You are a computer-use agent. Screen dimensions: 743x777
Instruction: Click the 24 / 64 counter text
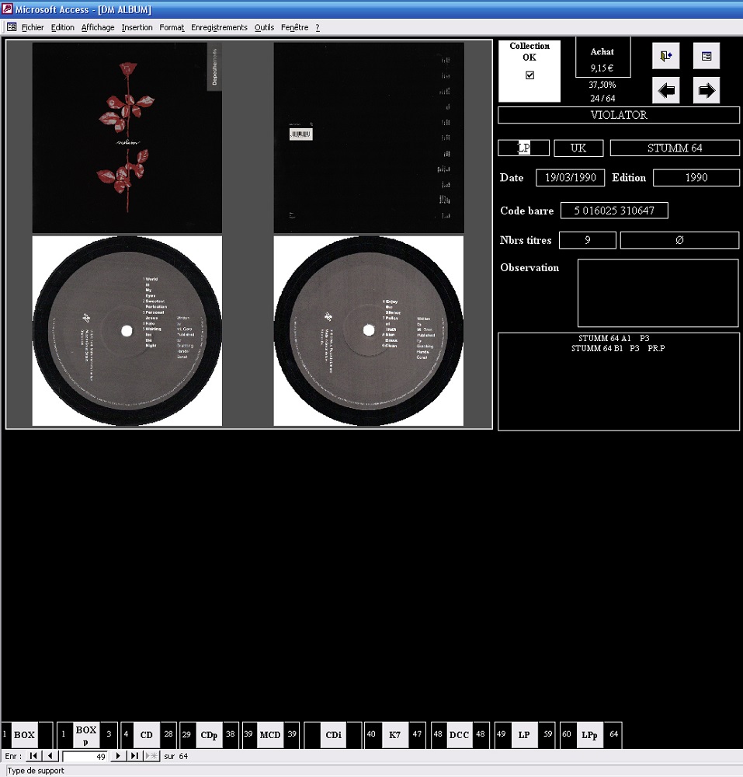[602, 98]
